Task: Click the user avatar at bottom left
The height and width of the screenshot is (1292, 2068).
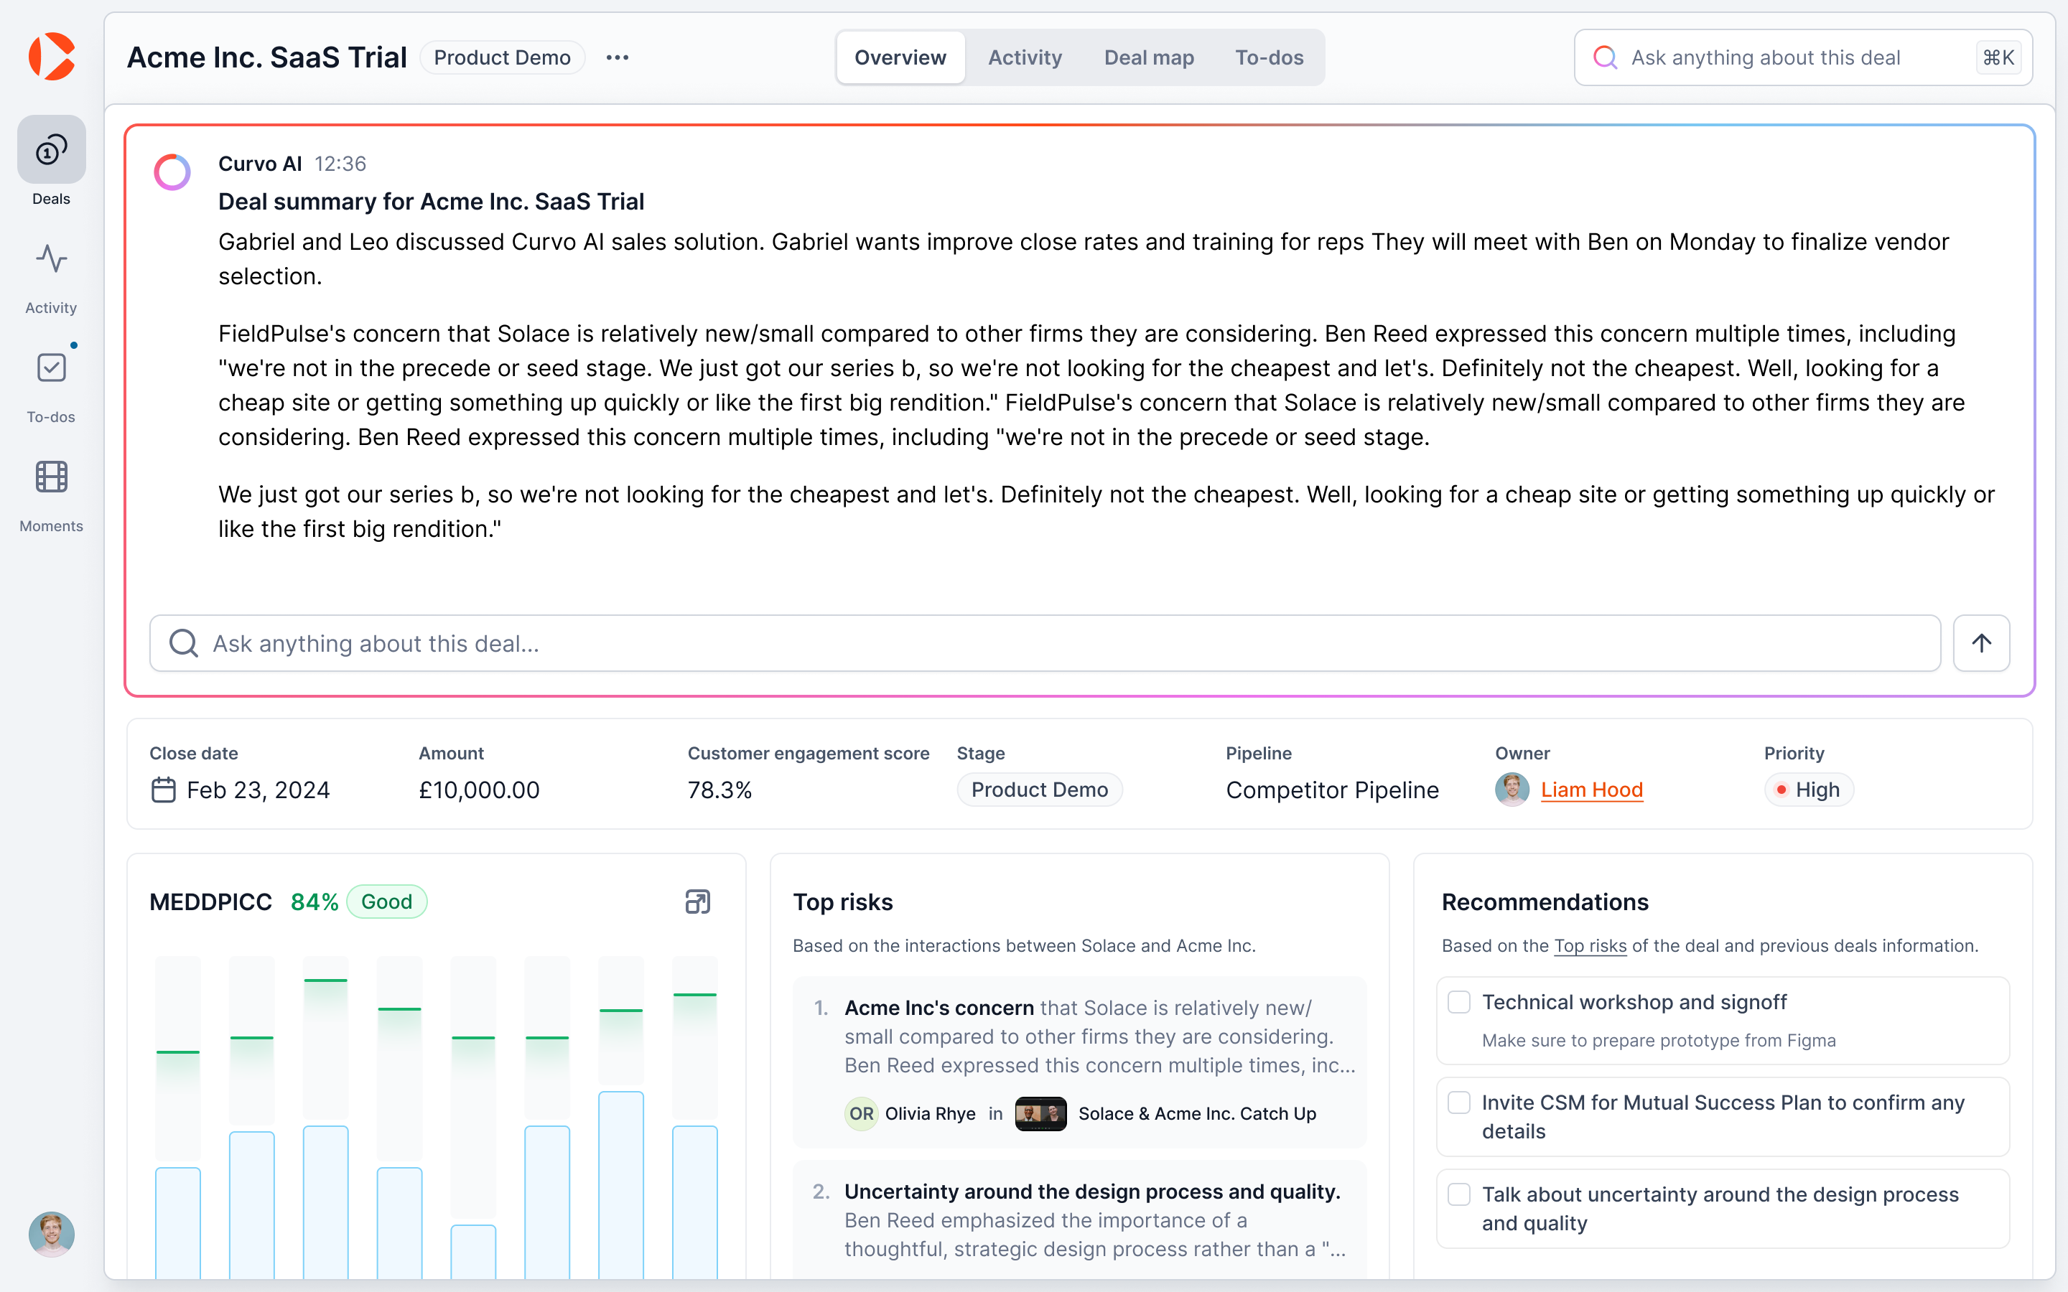Action: [51, 1234]
